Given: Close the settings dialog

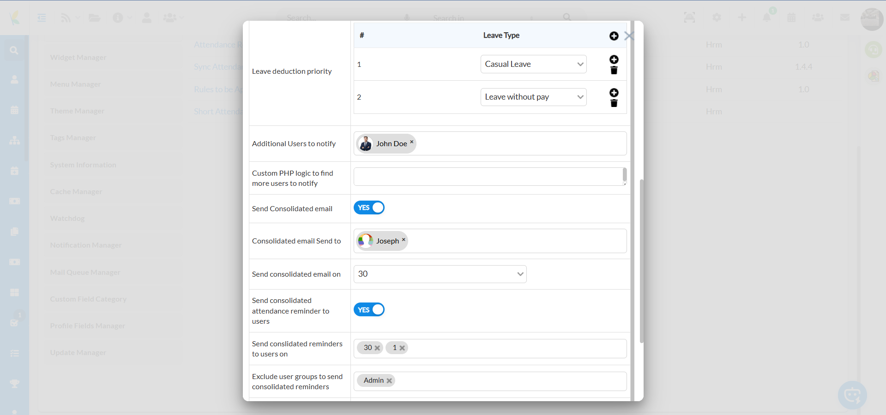Looking at the screenshot, I should point(629,36).
